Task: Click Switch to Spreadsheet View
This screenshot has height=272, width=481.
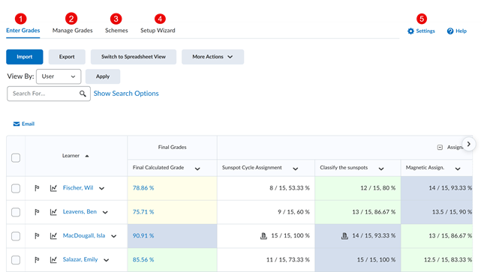Action: pos(134,57)
